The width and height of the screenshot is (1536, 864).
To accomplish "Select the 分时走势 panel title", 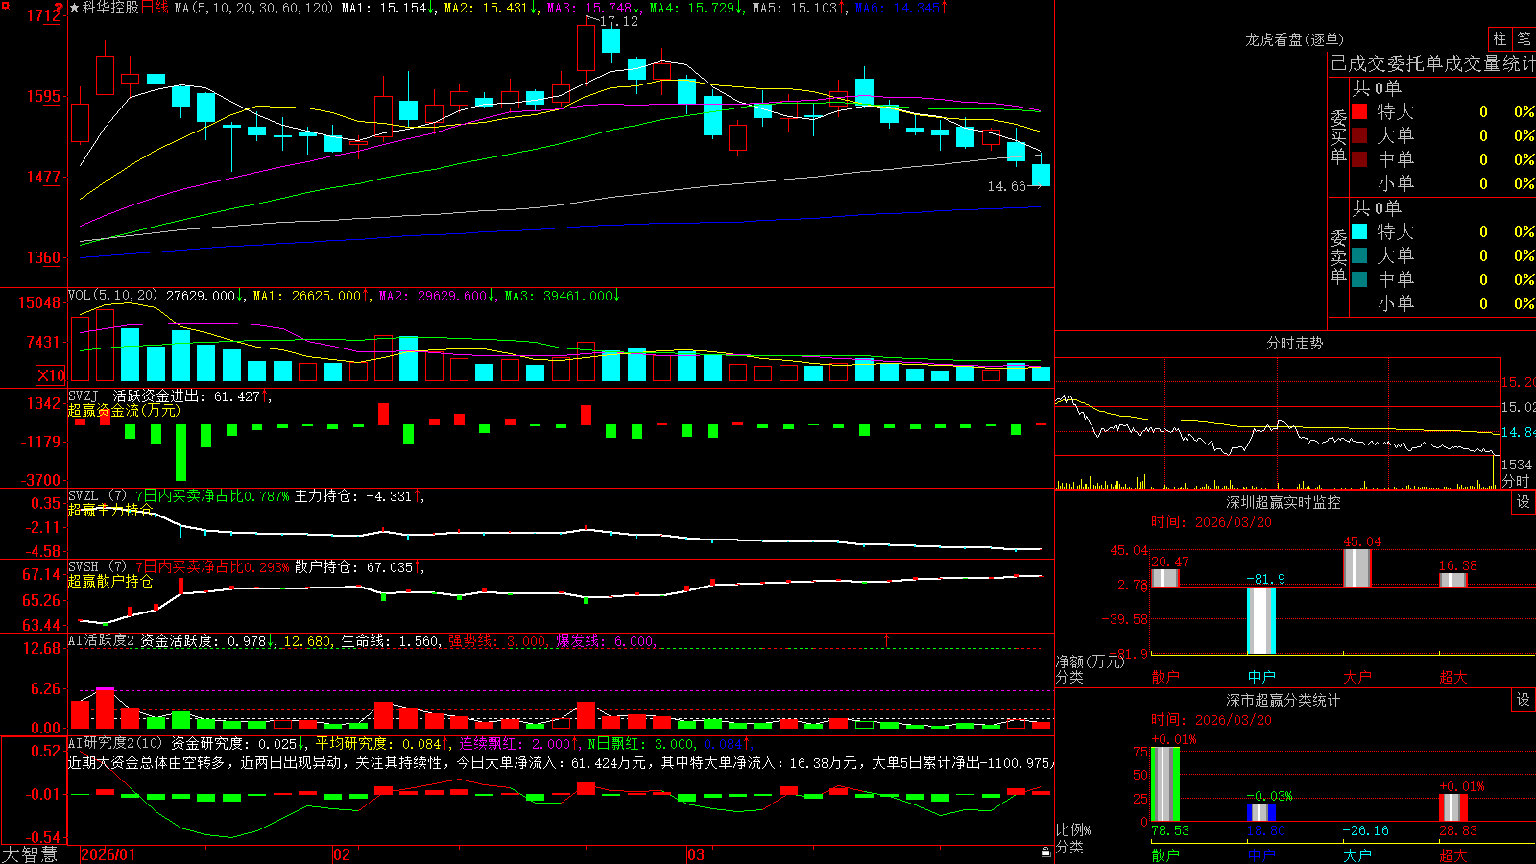I will 1294,343.
